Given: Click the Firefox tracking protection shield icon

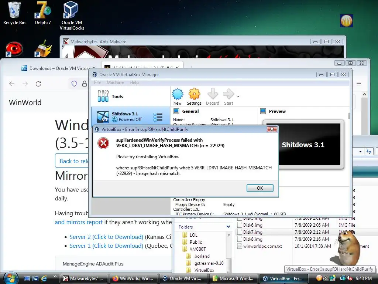Looking at the screenshot, I should pos(74,84).
